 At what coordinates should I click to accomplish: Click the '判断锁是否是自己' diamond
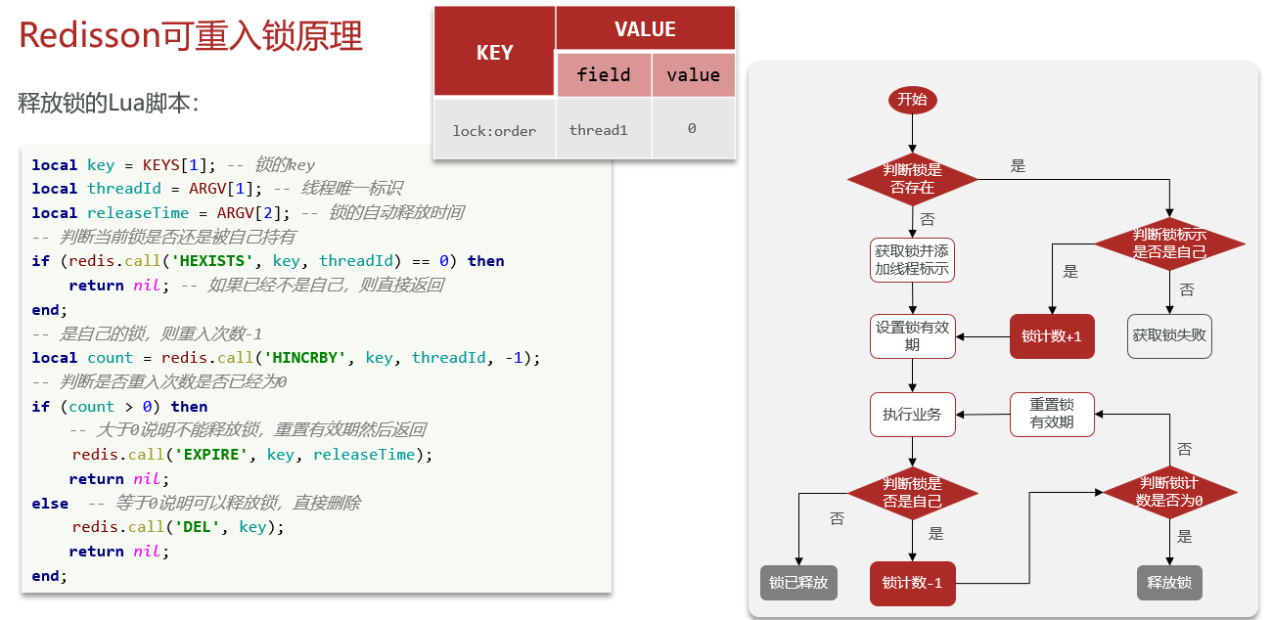click(x=912, y=493)
